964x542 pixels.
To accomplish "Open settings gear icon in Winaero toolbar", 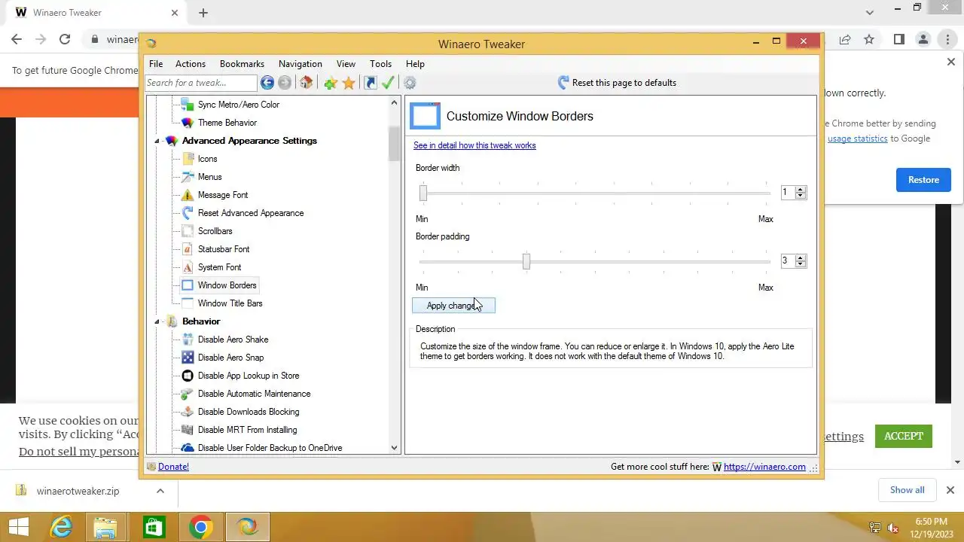I will (410, 83).
